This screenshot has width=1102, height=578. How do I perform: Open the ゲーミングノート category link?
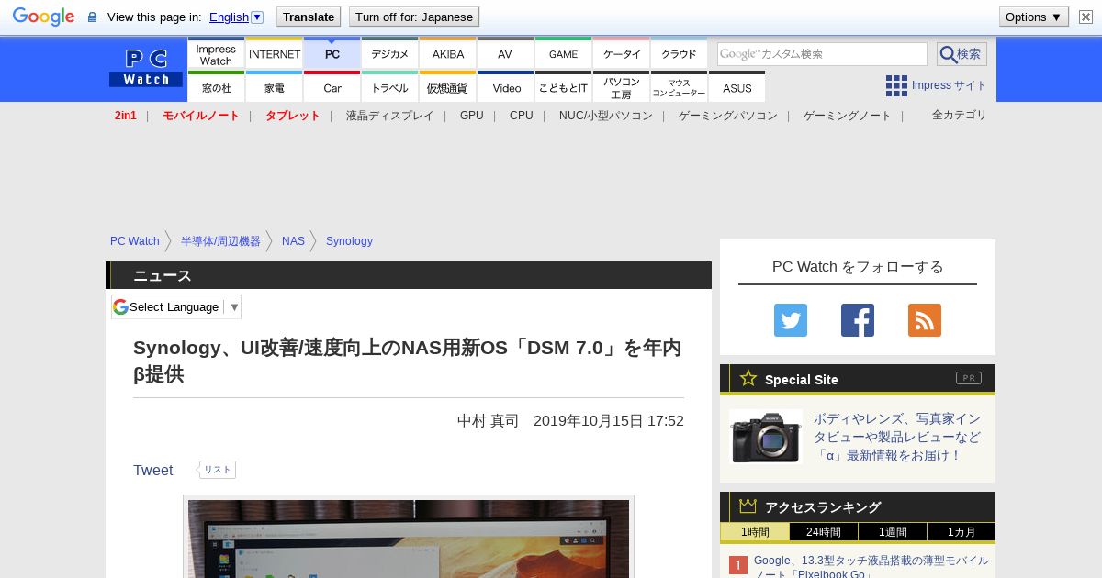(848, 116)
